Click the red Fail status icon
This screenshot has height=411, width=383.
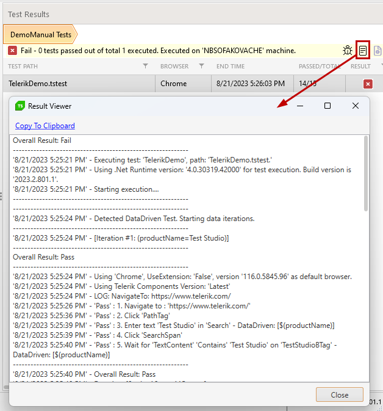click(x=12, y=50)
